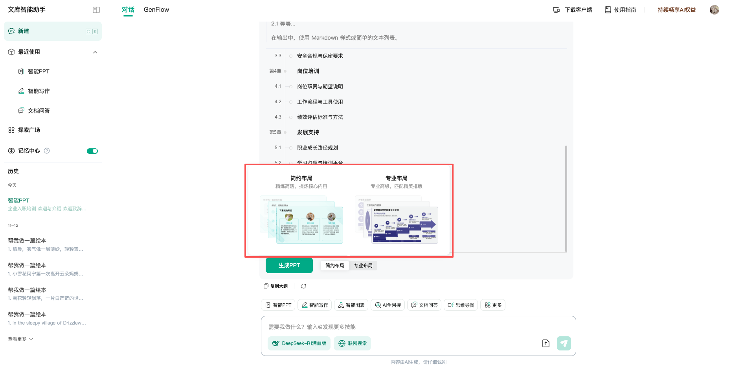Click the 智能图表 skill chip

(351, 305)
